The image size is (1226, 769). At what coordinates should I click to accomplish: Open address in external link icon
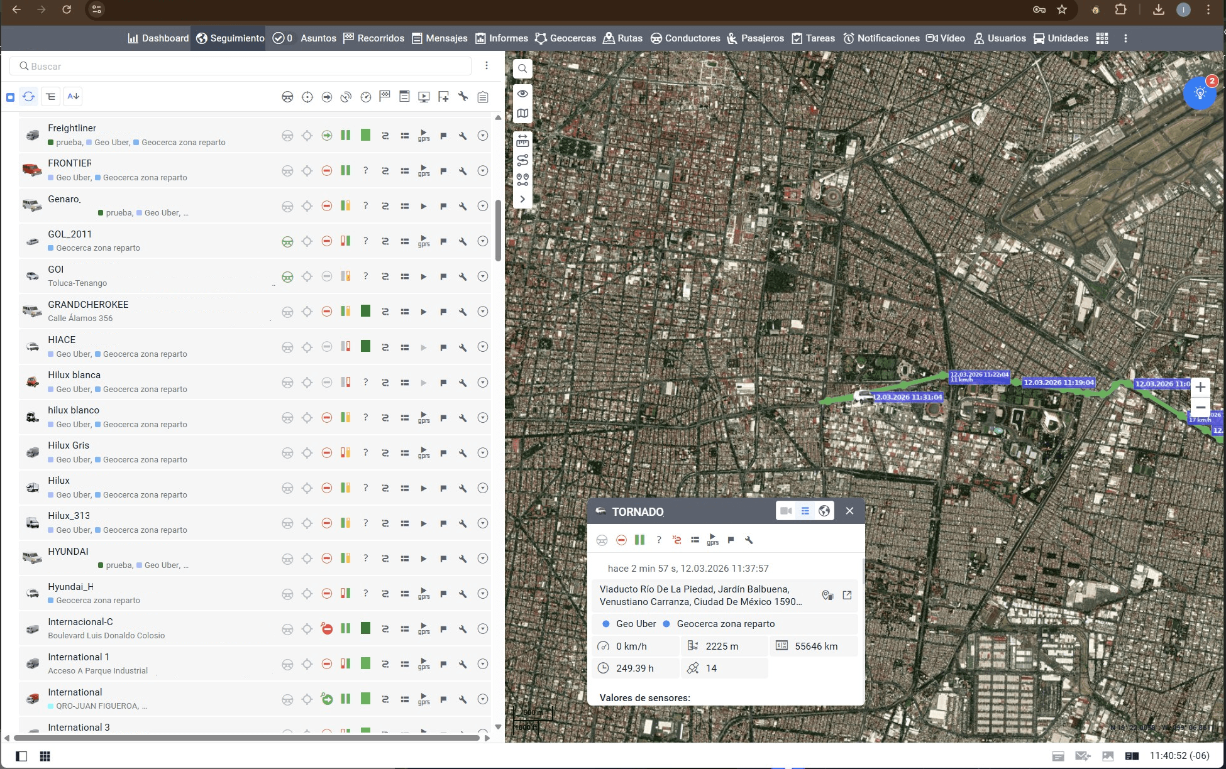pos(847,595)
